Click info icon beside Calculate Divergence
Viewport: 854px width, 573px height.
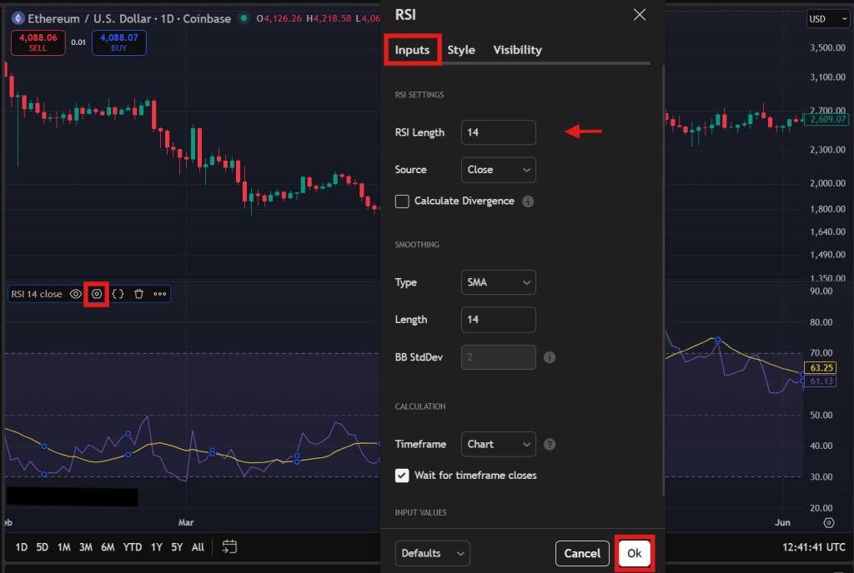coord(528,202)
